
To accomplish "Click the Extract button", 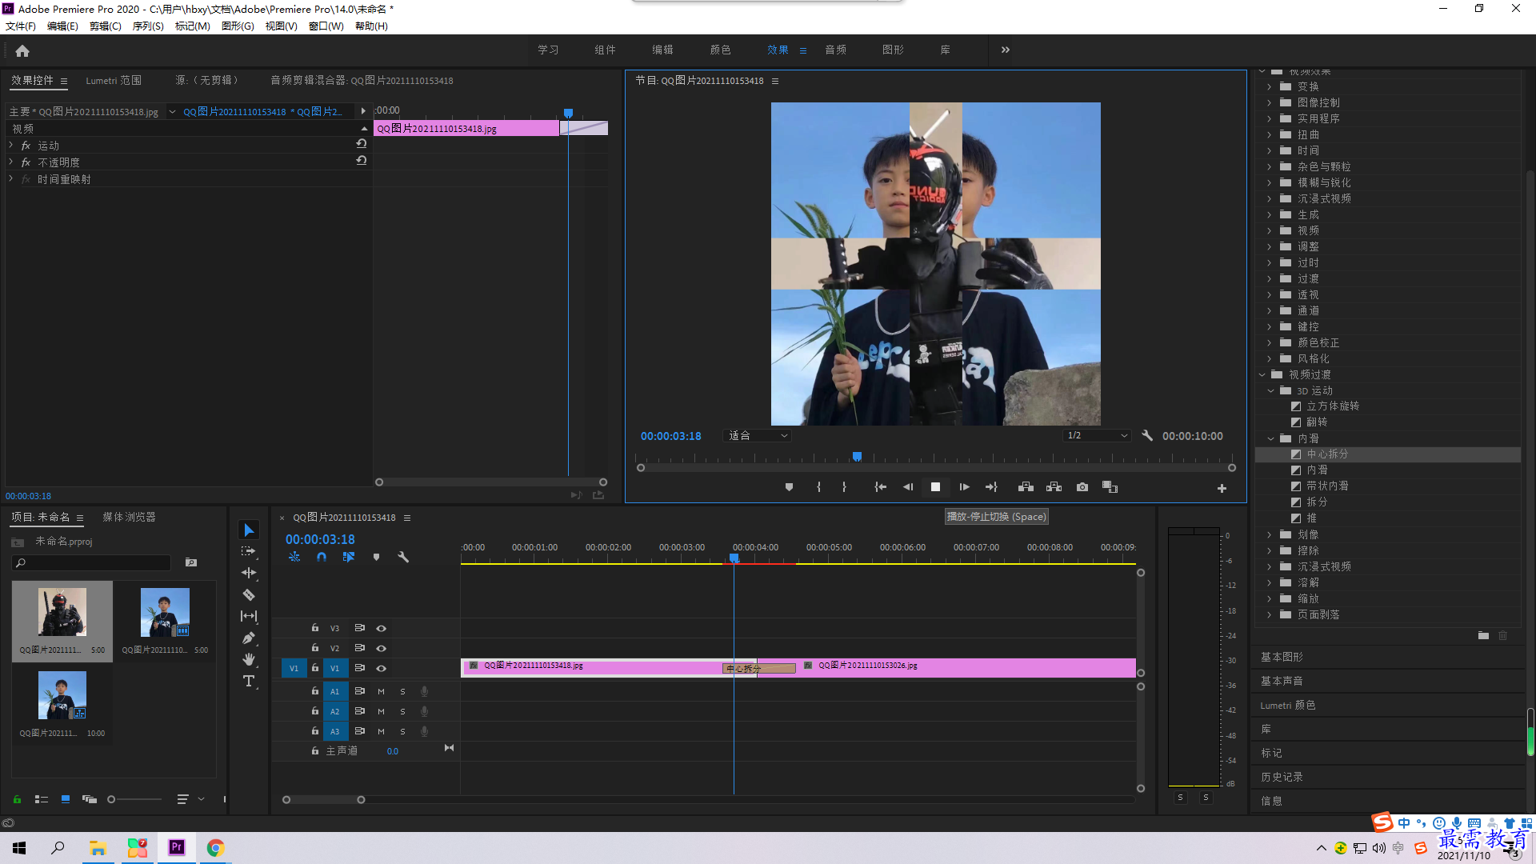I will [x=1054, y=487].
